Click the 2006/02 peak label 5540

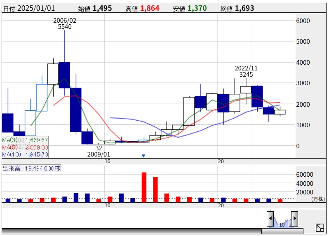click(65, 27)
